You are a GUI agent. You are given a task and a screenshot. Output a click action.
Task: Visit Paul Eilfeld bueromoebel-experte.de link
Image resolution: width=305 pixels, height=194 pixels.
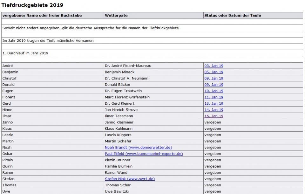pos(144,154)
